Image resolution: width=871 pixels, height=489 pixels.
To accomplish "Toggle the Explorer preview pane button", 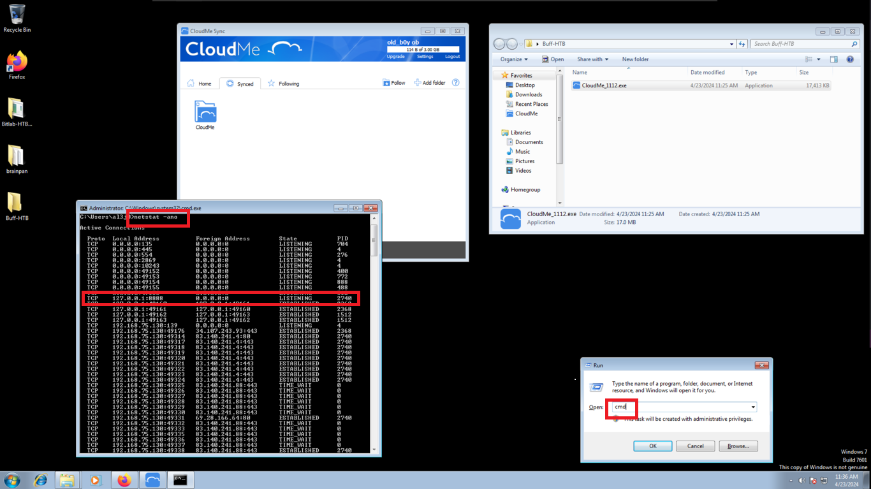I will click(x=833, y=59).
